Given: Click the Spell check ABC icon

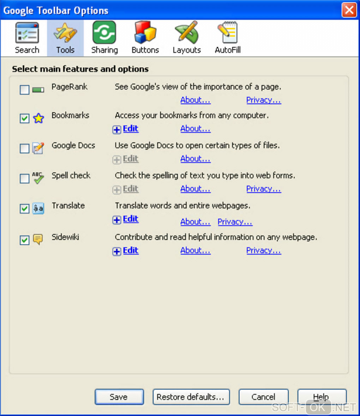Looking at the screenshot, I should point(38,178).
